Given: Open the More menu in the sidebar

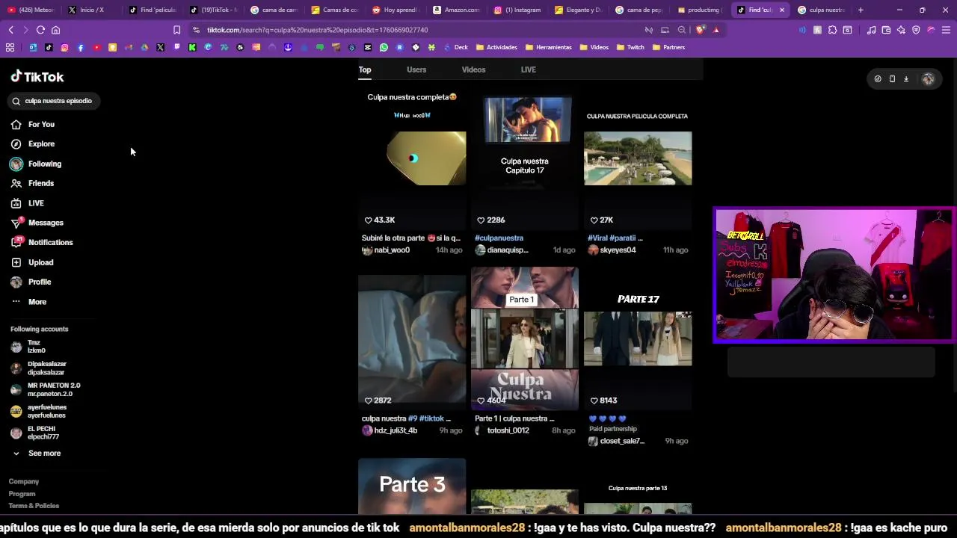Looking at the screenshot, I should coord(28,302).
